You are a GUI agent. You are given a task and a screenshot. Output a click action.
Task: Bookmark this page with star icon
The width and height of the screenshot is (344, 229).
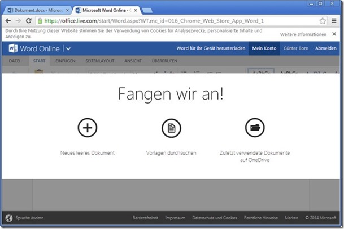coord(323,21)
